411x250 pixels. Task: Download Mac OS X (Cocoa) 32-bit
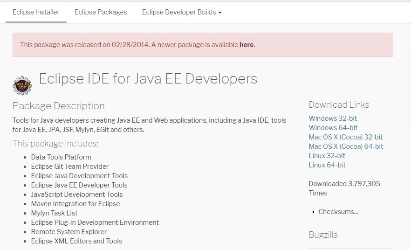click(346, 137)
